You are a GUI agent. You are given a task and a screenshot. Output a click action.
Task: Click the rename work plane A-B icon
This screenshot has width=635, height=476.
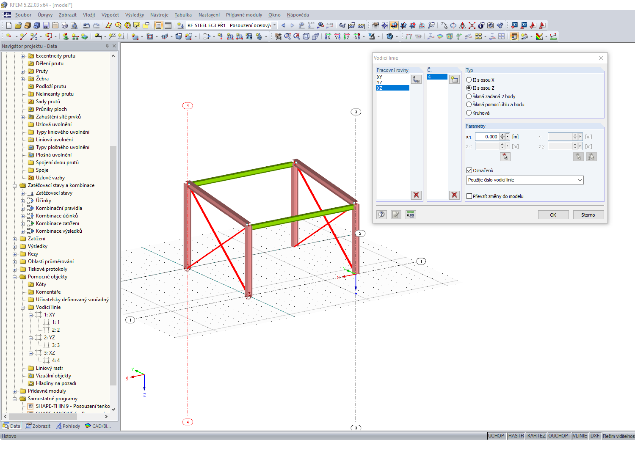click(416, 79)
